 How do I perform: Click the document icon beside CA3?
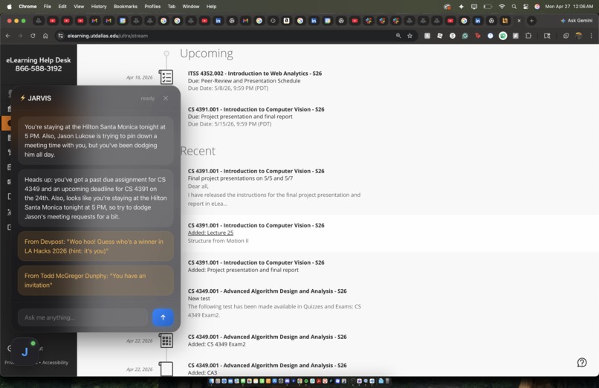click(166, 369)
